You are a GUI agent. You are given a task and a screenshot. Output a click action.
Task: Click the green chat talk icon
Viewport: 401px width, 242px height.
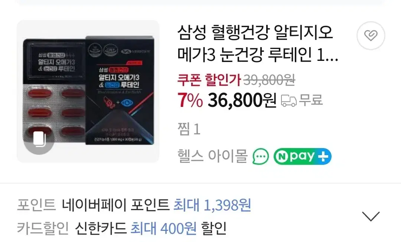tap(261, 156)
